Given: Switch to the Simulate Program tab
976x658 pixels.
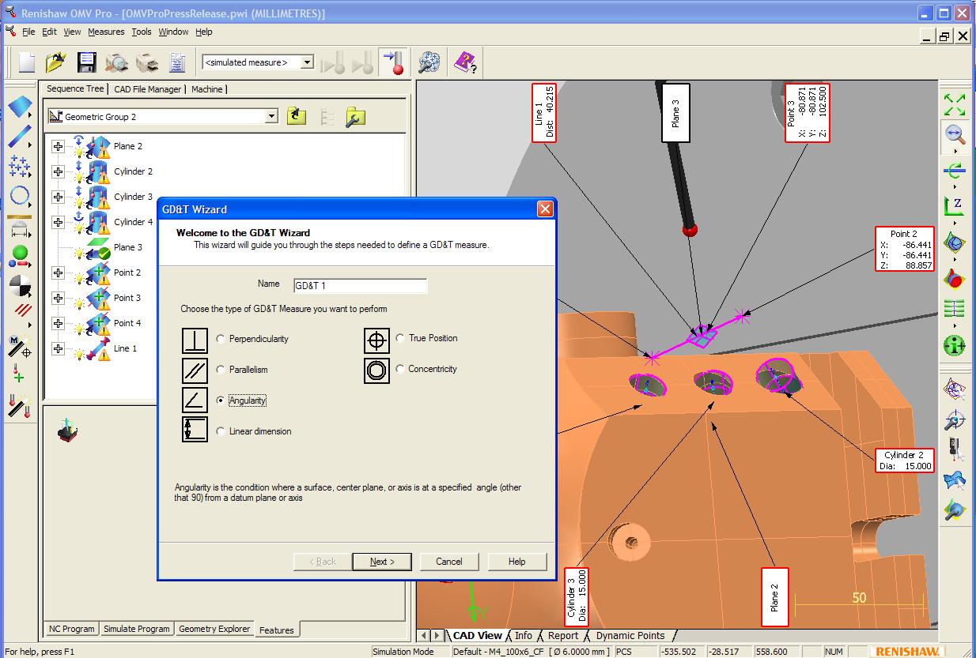Looking at the screenshot, I should tap(137, 629).
